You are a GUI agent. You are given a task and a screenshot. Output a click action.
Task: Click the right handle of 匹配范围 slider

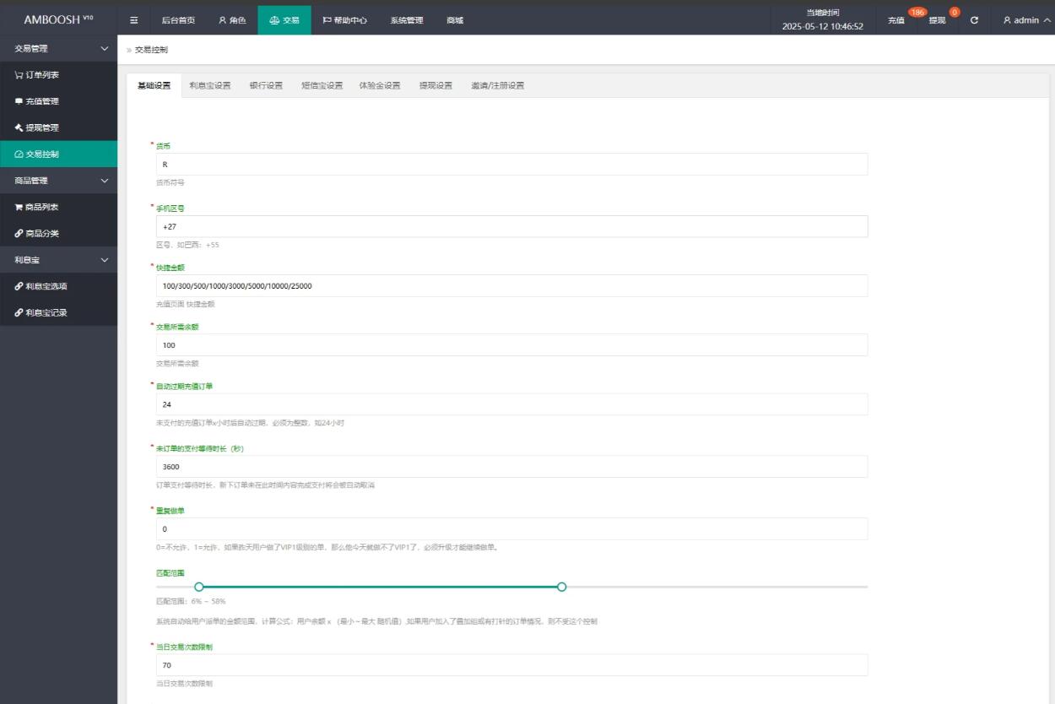click(562, 587)
